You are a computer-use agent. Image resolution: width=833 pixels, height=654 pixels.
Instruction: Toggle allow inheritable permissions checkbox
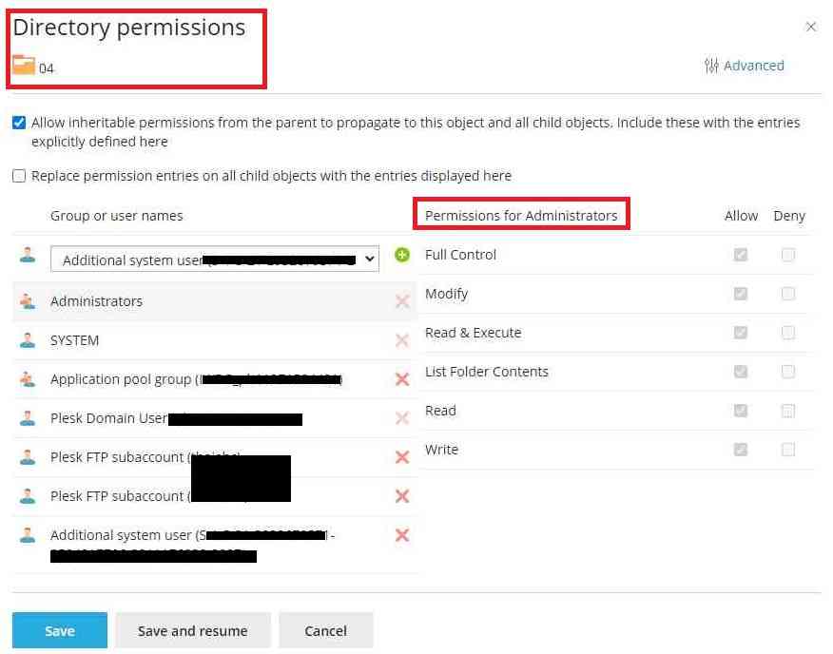click(19, 123)
